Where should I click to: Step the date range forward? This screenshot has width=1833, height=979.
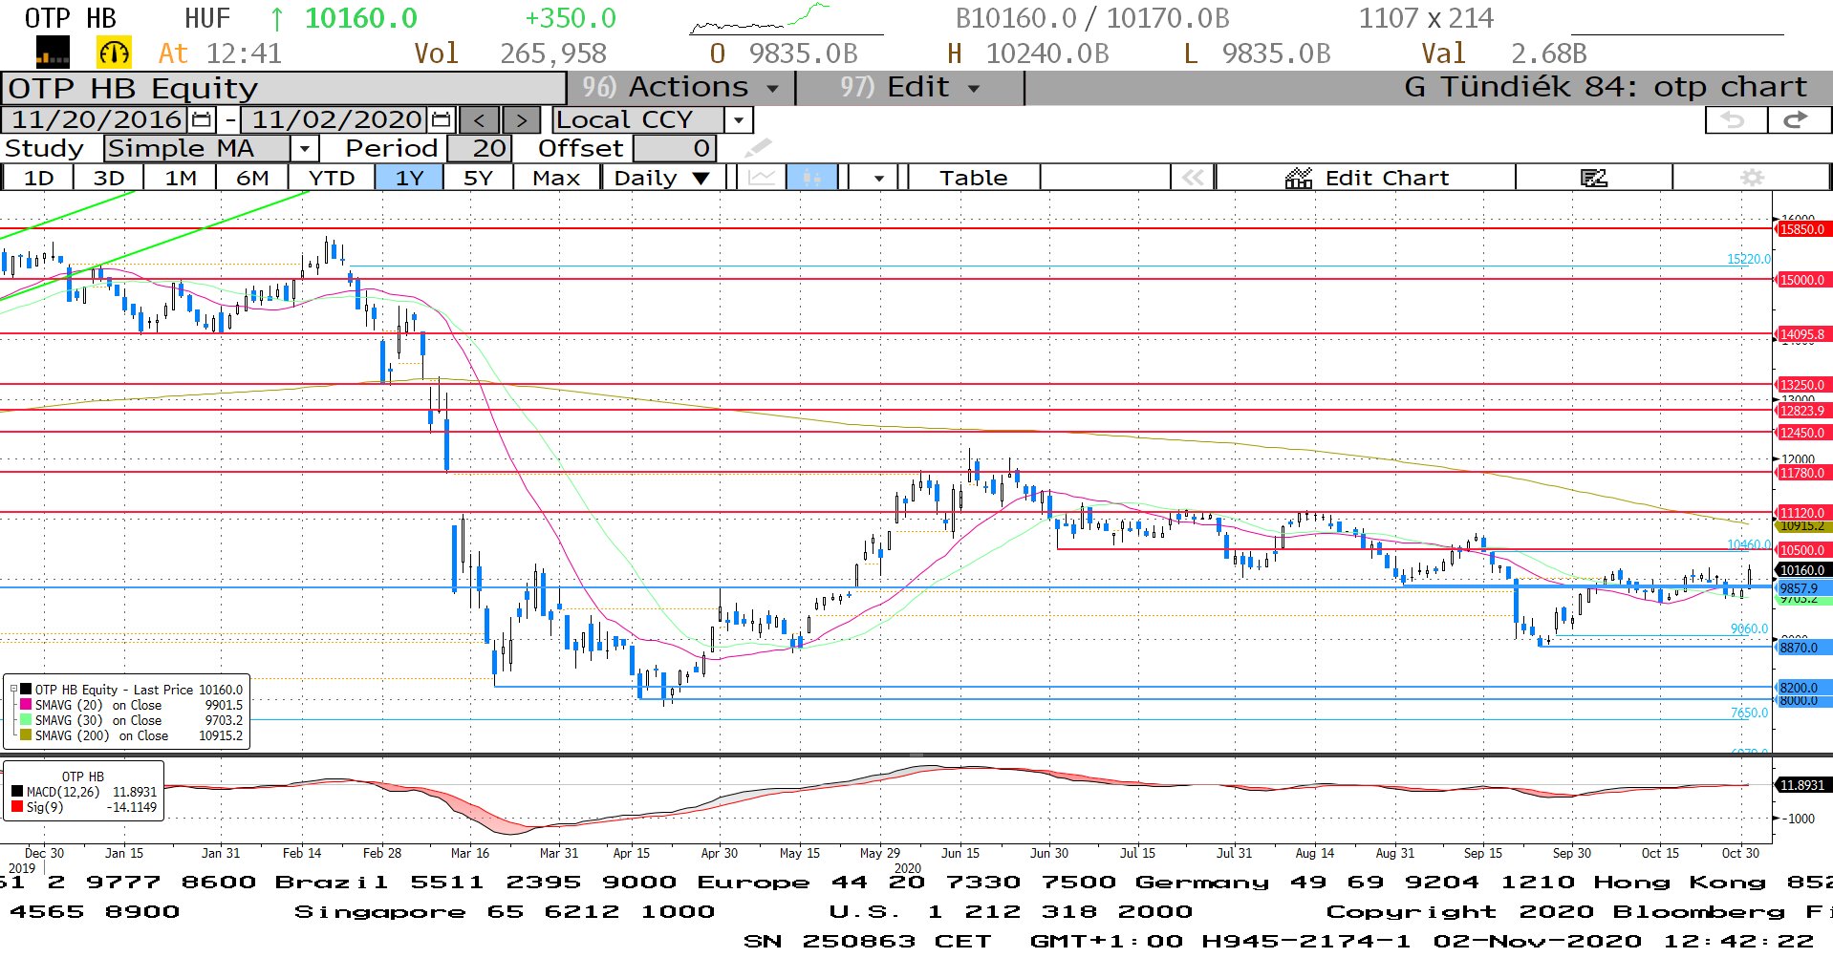(521, 119)
